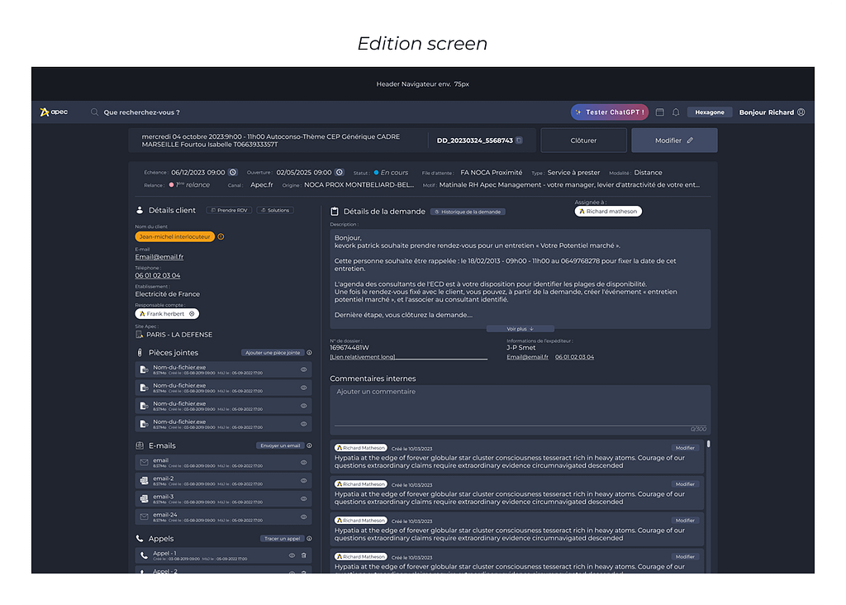Delete the Appel - 1 entry with trash icon

pyautogui.click(x=303, y=555)
